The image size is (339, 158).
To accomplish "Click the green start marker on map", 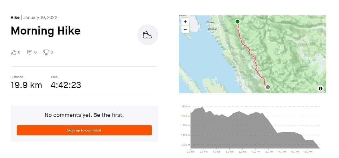I will coord(237,21).
